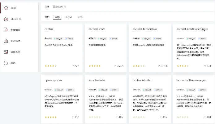Filter by ARM architecture
The image size is (215, 124).
click(69, 17)
